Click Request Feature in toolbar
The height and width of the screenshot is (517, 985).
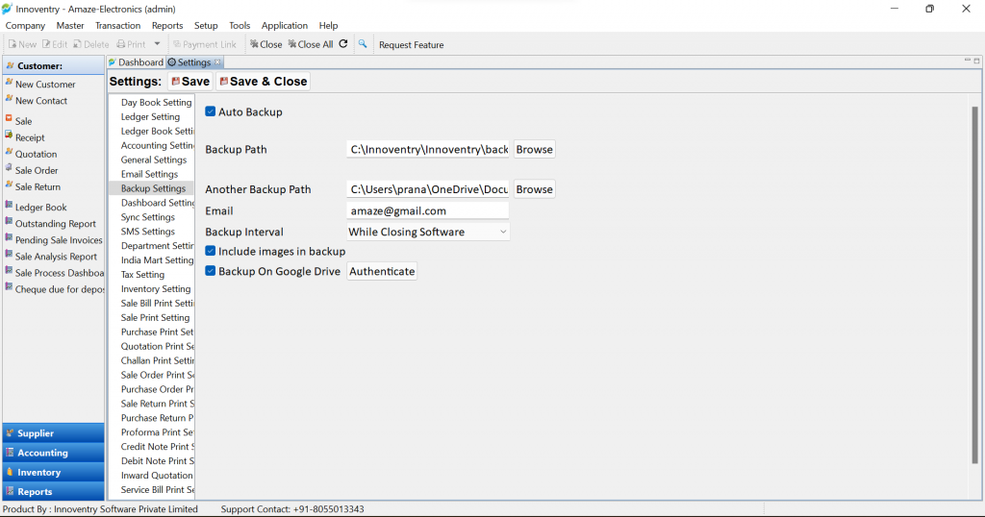[x=411, y=44]
